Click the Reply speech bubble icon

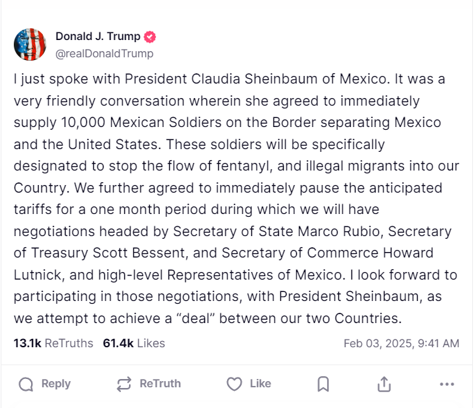point(26,384)
